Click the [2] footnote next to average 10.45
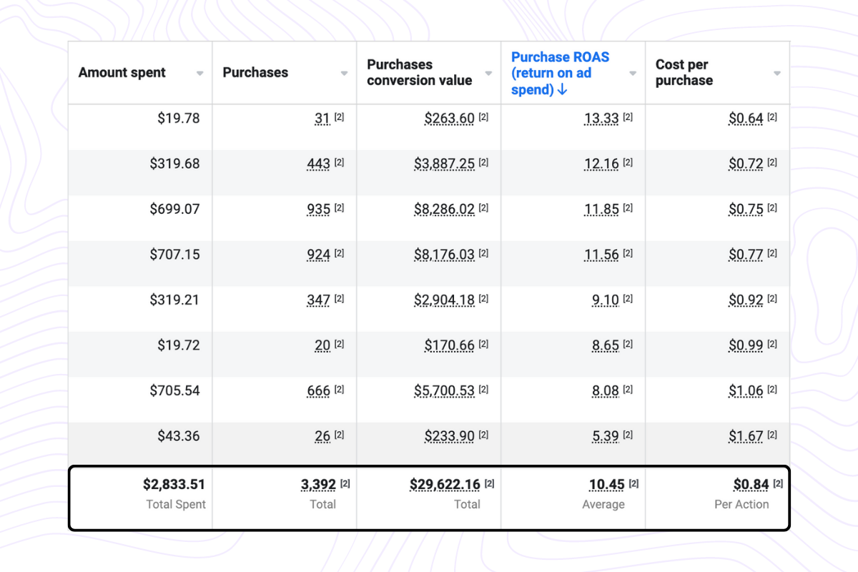The height and width of the screenshot is (572, 858). click(633, 484)
